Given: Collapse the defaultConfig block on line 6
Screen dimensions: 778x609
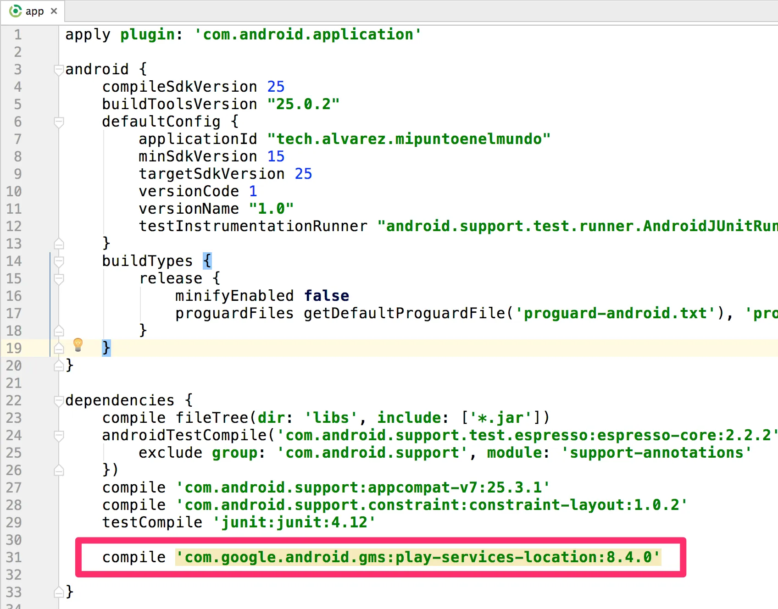Looking at the screenshot, I should (x=59, y=122).
